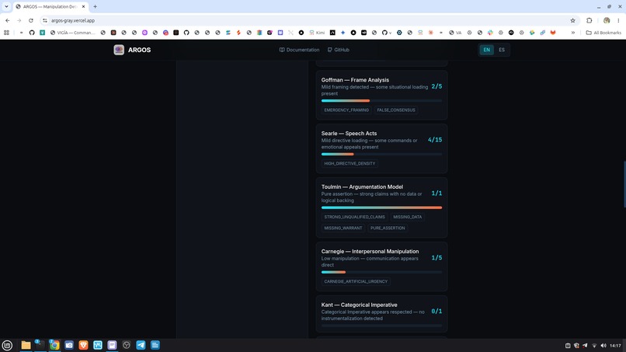Open a new browser tab
This screenshot has height=352, width=626.
(x=95, y=6)
